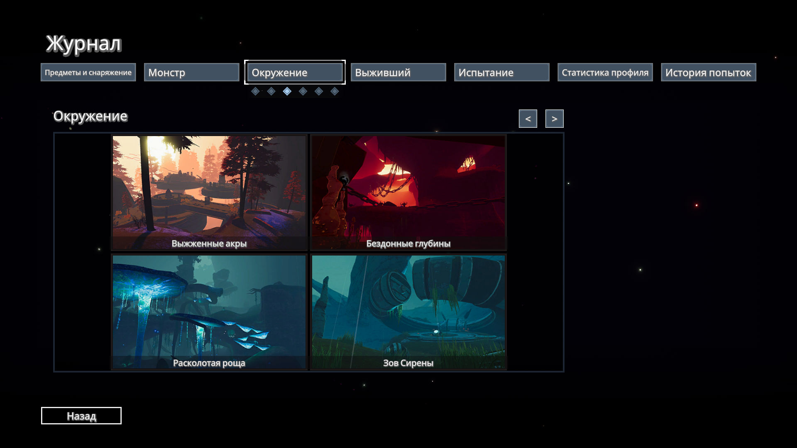797x448 pixels.
Task: Click the first diamond page indicator
Action: coord(255,91)
